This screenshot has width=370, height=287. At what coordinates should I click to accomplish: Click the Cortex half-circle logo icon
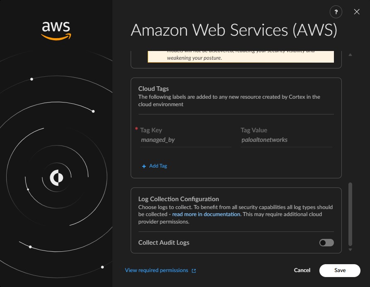(57, 178)
